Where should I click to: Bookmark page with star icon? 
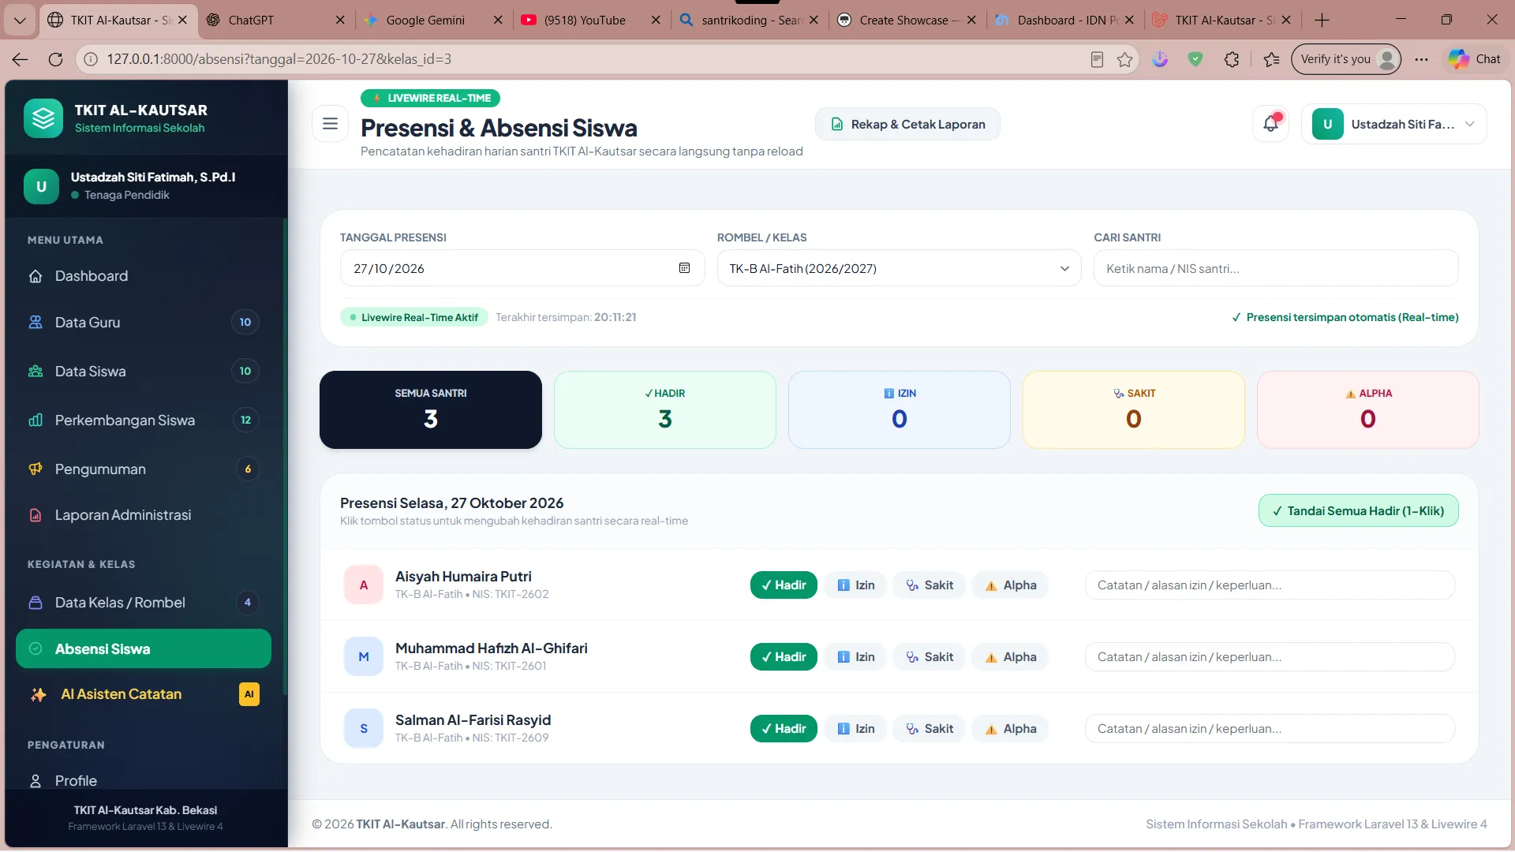pos(1124,59)
